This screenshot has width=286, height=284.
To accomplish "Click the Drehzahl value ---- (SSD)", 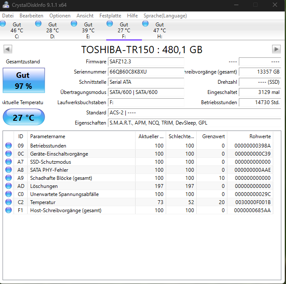I will [260, 82].
